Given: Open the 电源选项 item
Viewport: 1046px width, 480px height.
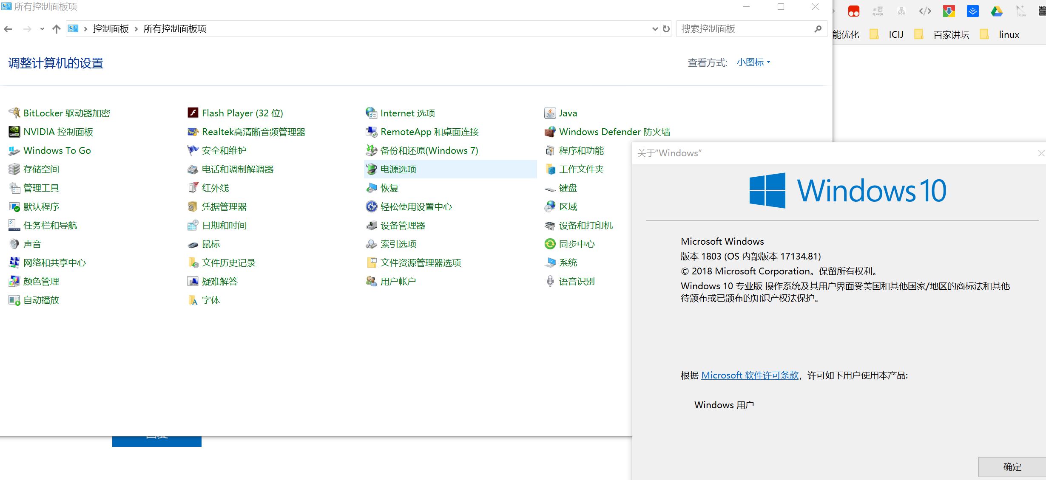Looking at the screenshot, I should 398,169.
